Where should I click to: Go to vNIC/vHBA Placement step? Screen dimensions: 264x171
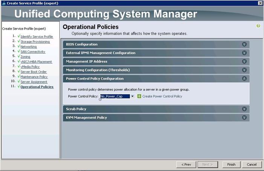click(x=36, y=62)
